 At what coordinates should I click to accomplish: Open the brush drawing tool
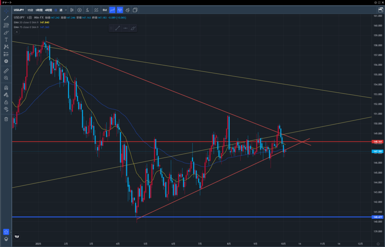(x=6, y=32)
